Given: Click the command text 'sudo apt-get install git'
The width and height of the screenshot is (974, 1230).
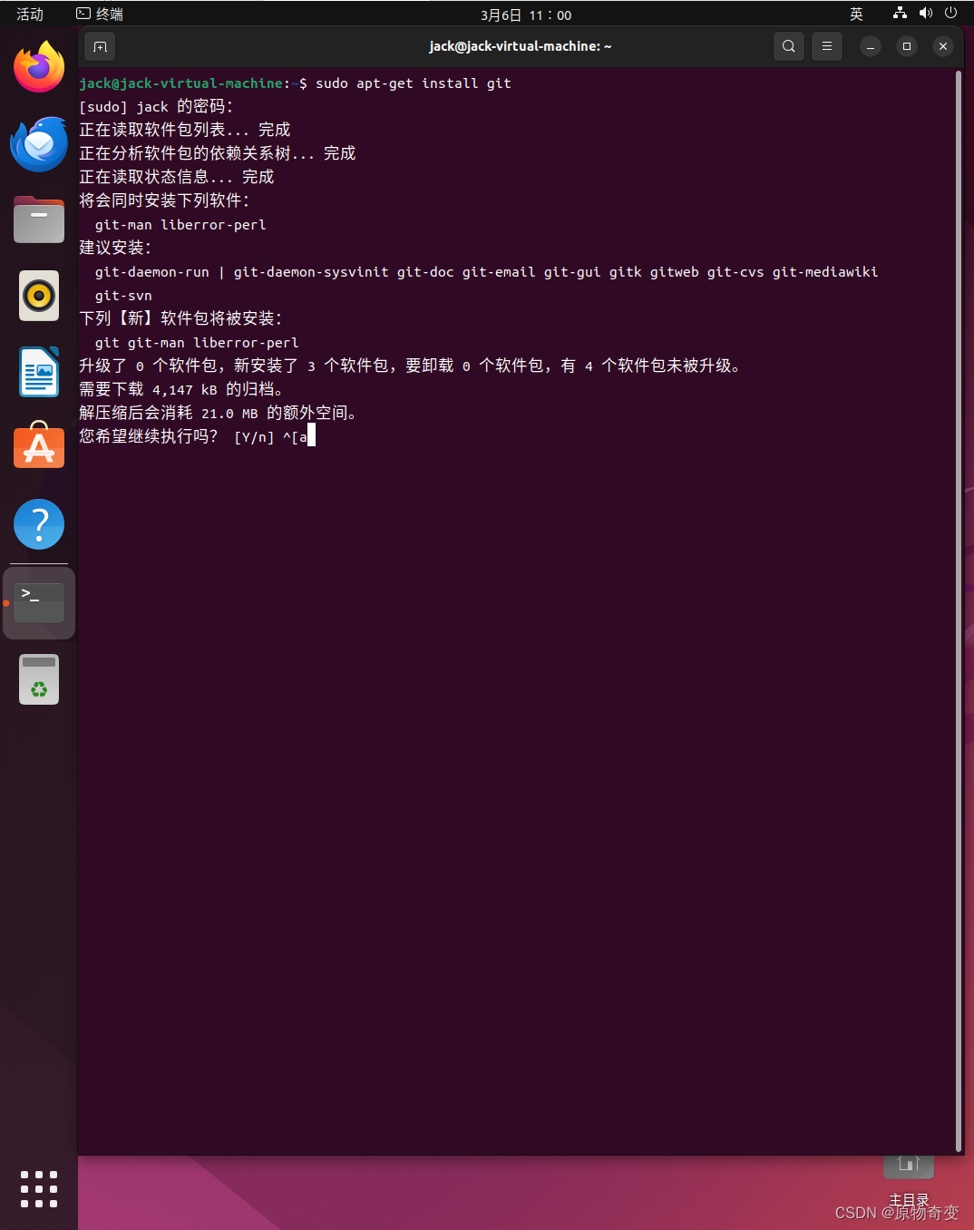Looking at the screenshot, I should click(414, 83).
